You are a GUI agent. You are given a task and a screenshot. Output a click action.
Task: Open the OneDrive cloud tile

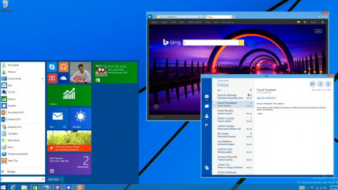pyautogui.click(x=63, y=78)
